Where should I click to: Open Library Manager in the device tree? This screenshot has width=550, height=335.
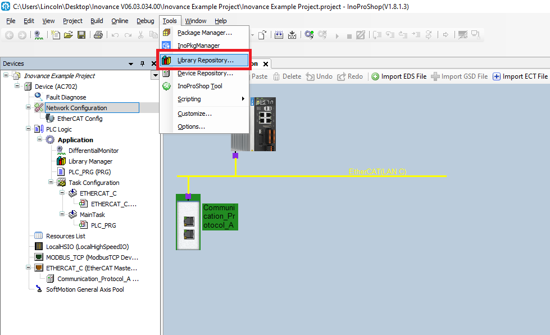click(x=90, y=161)
